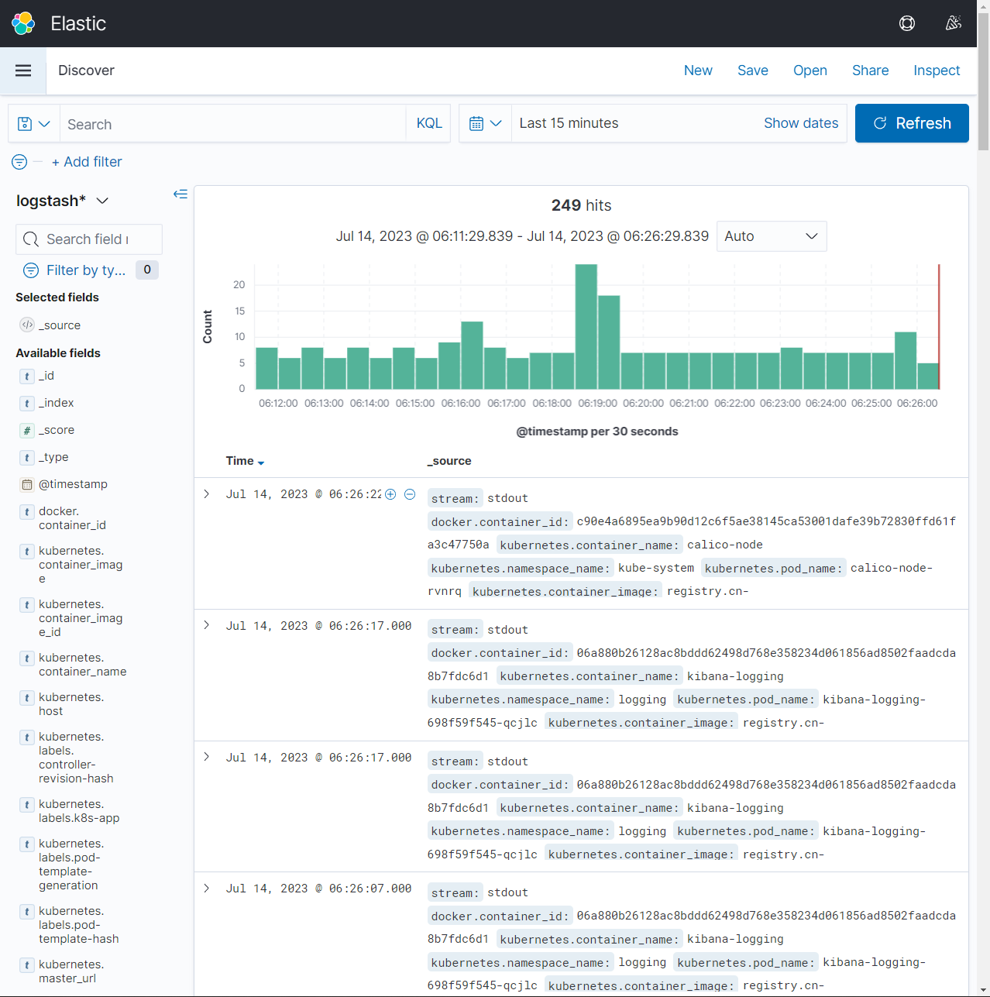Click the Refresh button
The width and height of the screenshot is (990, 997).
click(x=912, y=123)
